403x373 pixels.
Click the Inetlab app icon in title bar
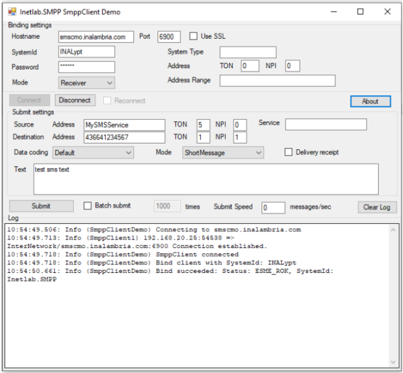12,11
